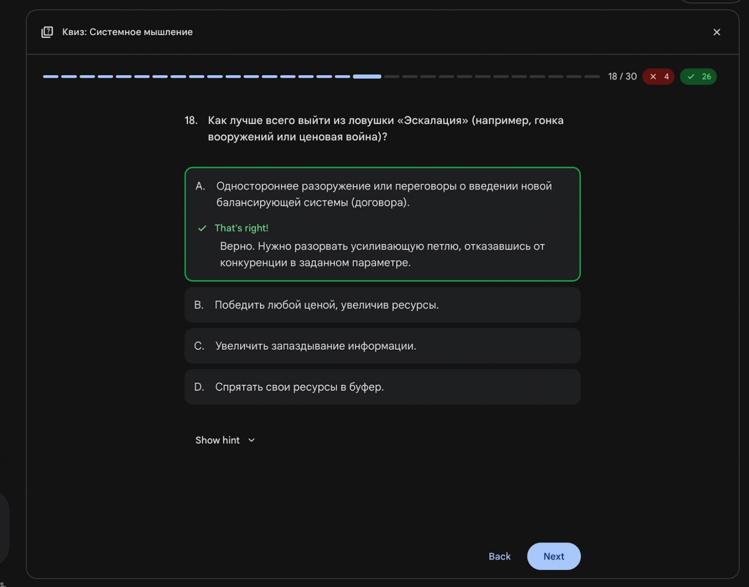Click the explanation text inside the green answer box
Image resolution: width=749 pixels, height=587 pixels.
click(x=382, y=254)
